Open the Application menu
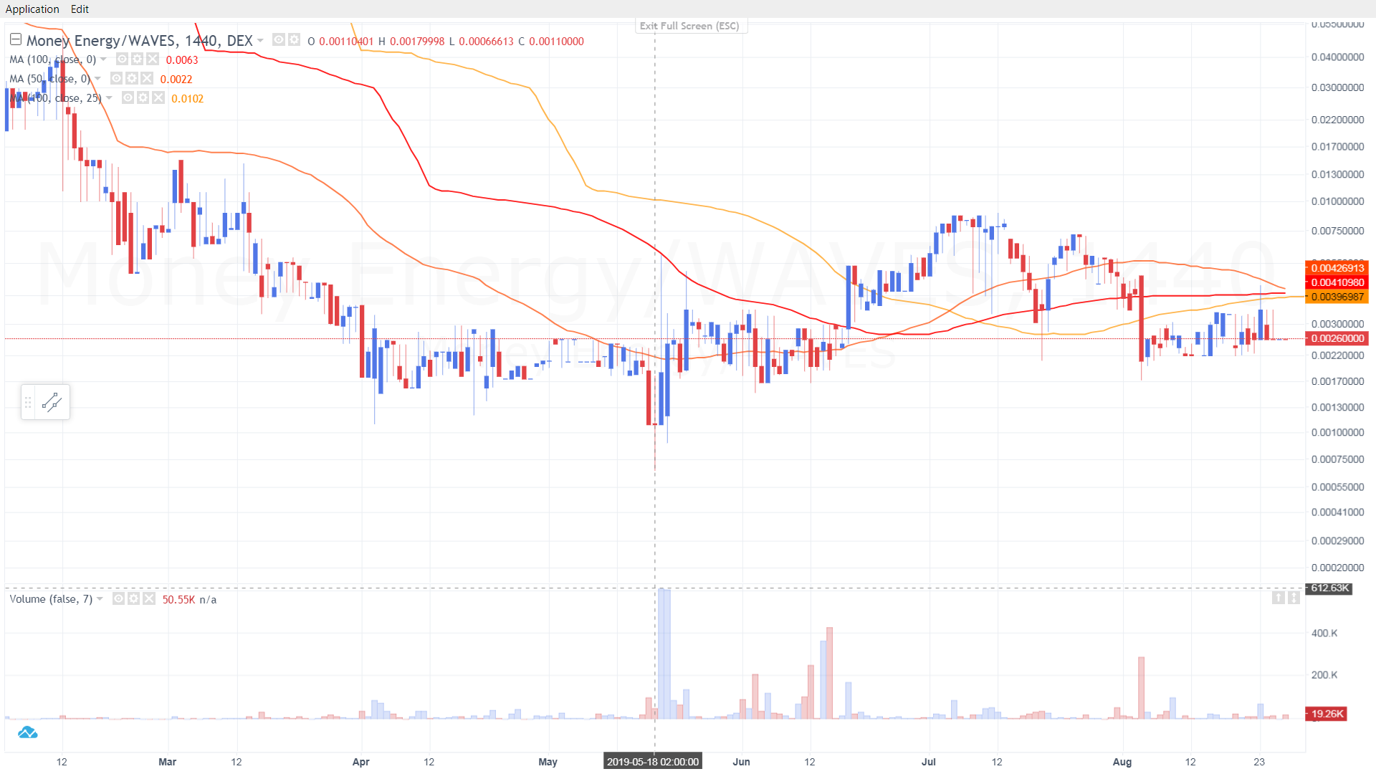 pos(32,9)
